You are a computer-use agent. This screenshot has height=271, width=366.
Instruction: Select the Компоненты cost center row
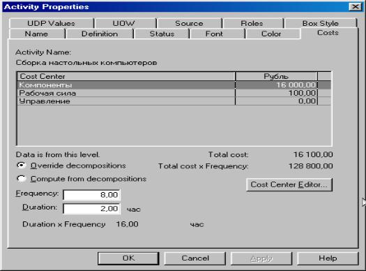tap(174, 85)
